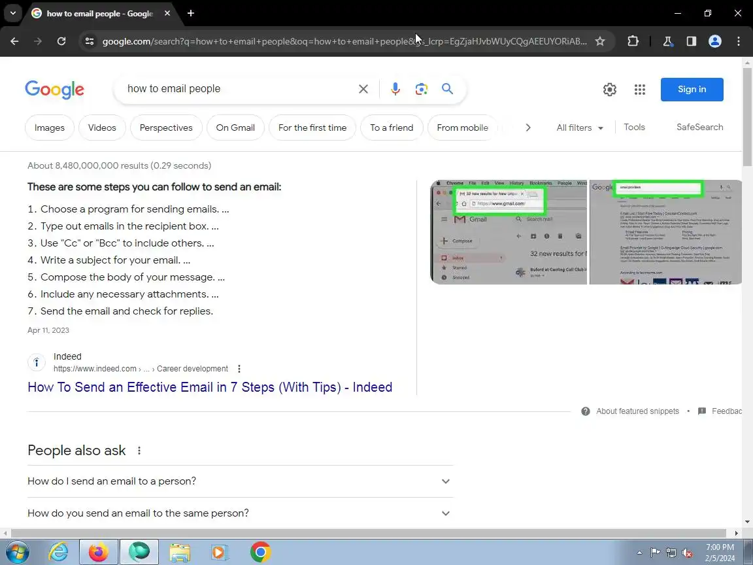
Task: Open the Windows Start menu
Action: click(16, 552)
